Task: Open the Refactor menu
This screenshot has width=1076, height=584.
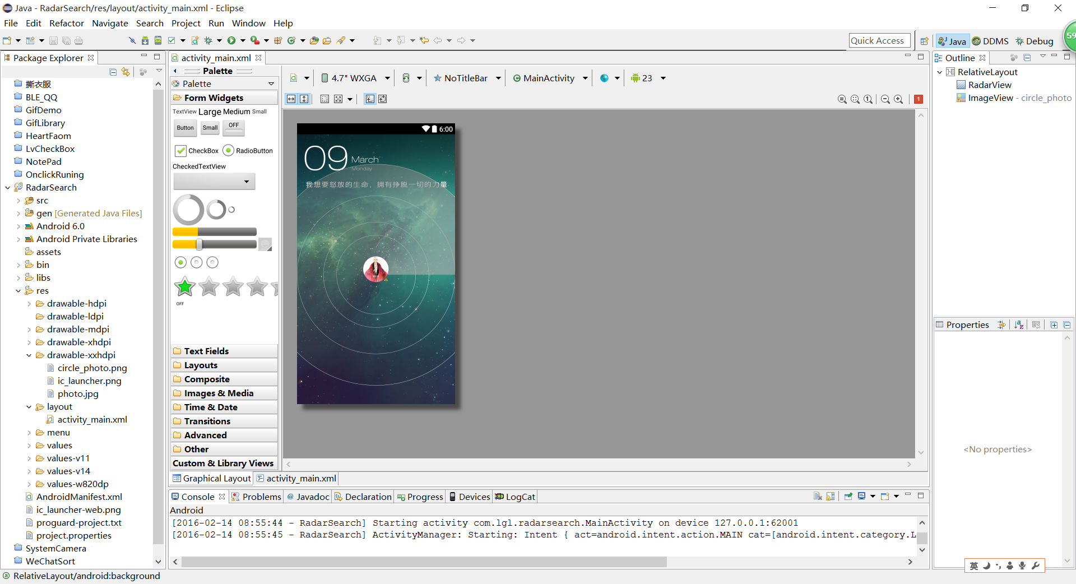Action: click(x=66, y=24)
